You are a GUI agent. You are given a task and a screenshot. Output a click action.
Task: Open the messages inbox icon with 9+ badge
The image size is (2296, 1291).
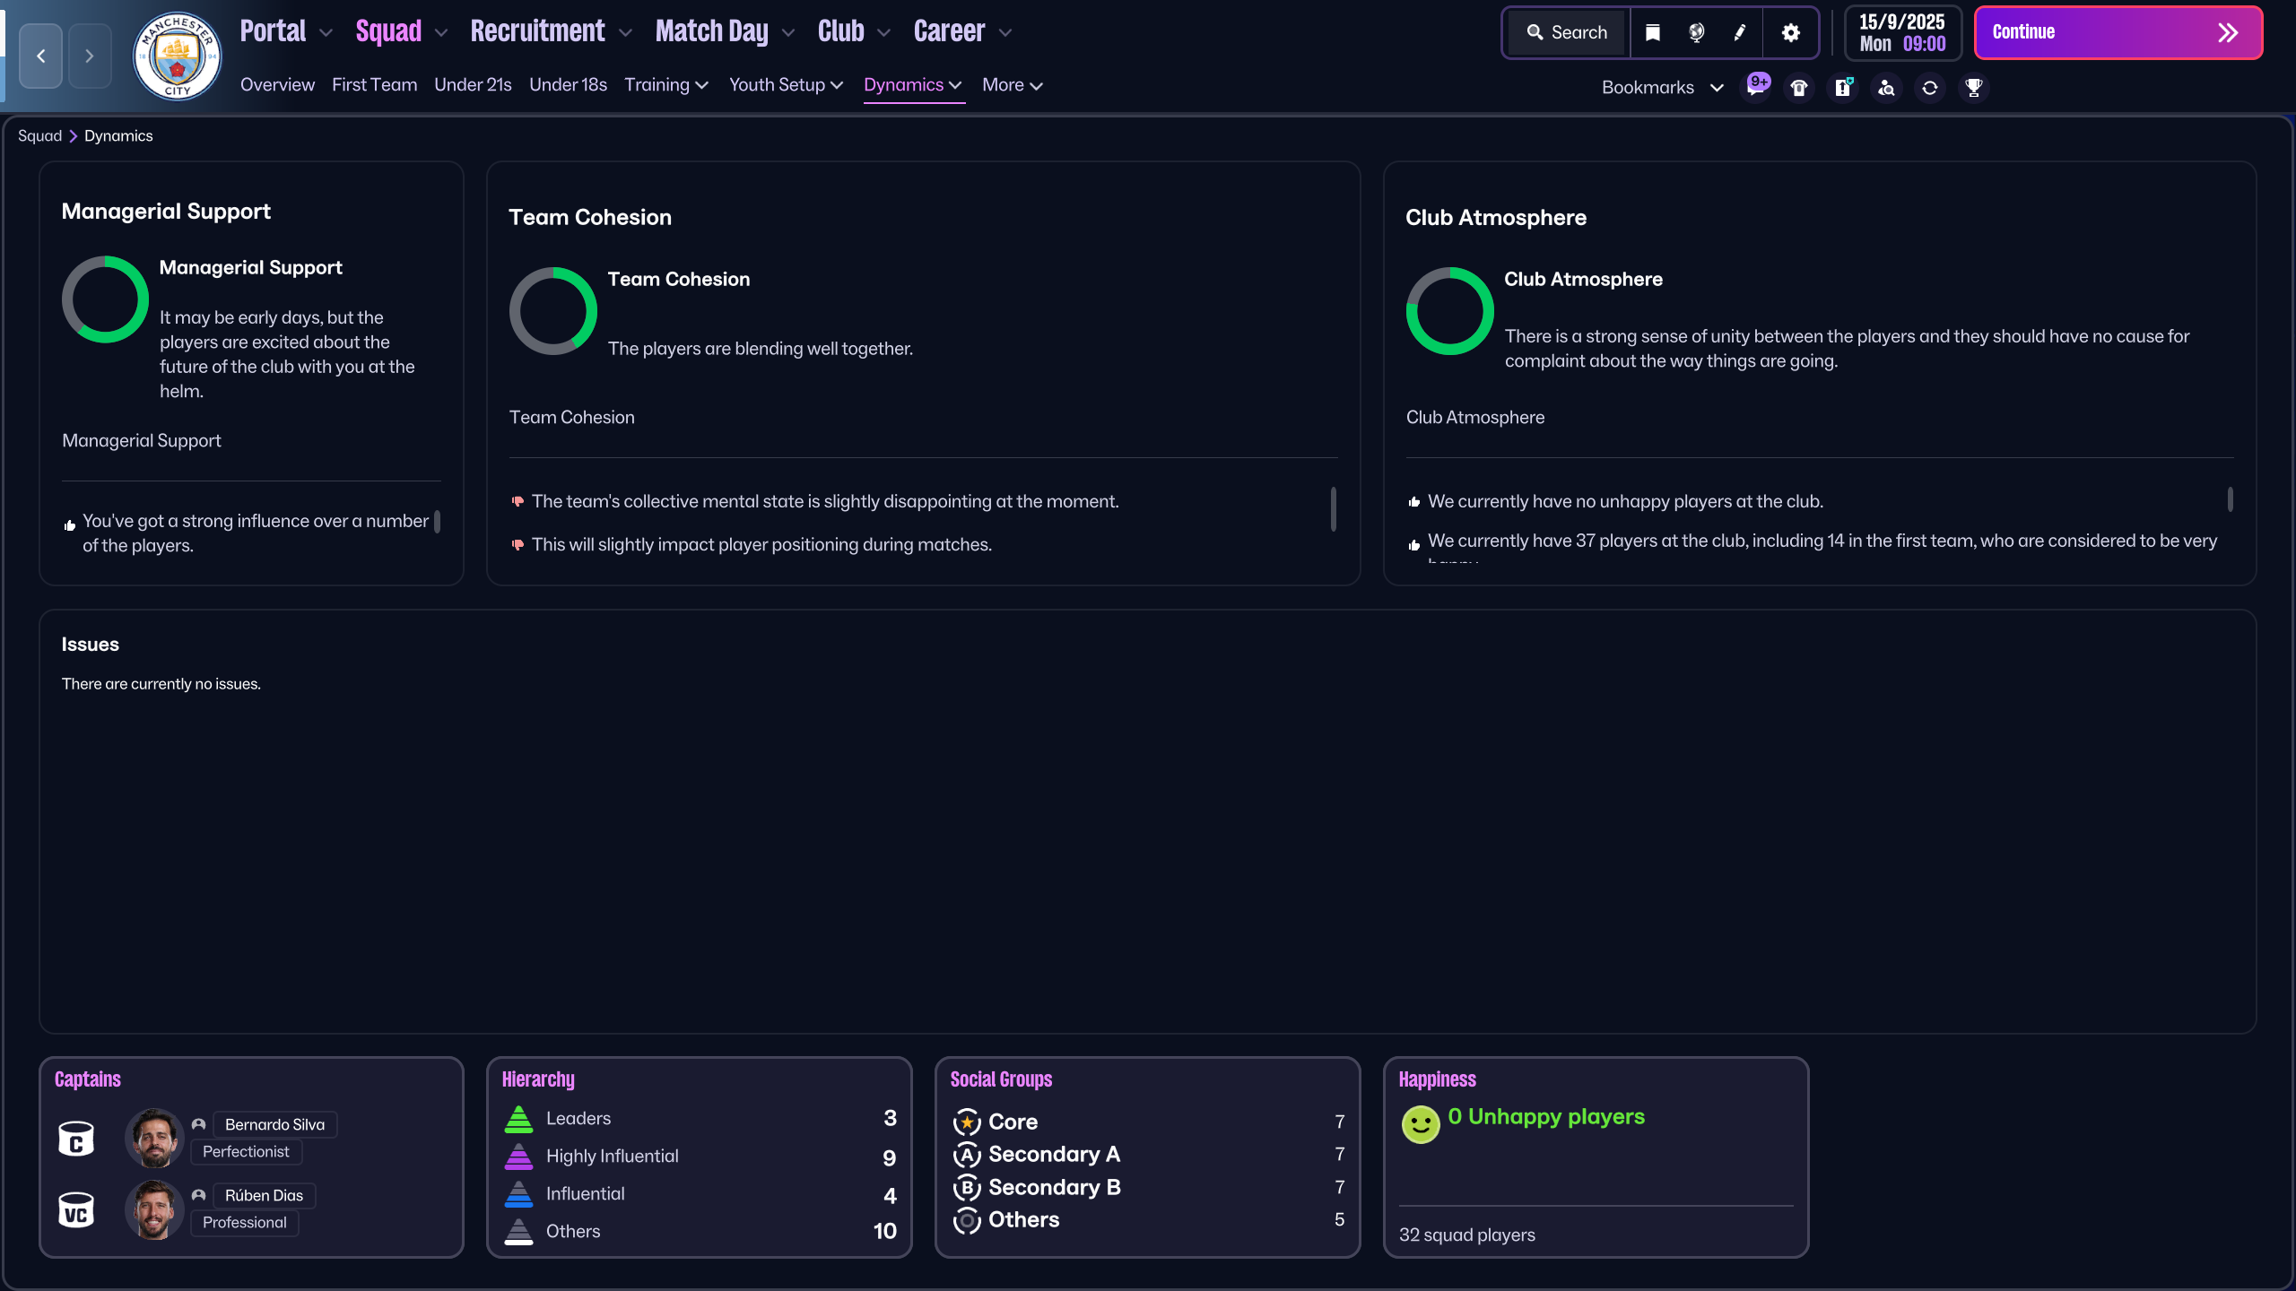[1754, 87]
